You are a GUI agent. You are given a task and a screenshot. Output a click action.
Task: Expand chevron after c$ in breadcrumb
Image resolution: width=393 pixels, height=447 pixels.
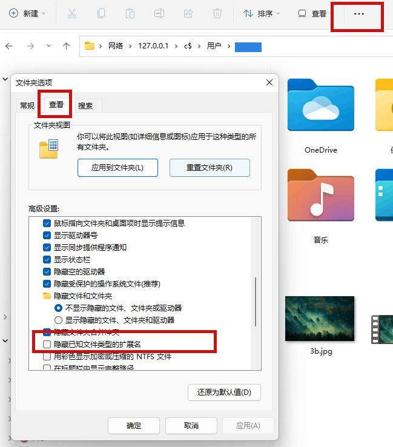click(199, 46)
